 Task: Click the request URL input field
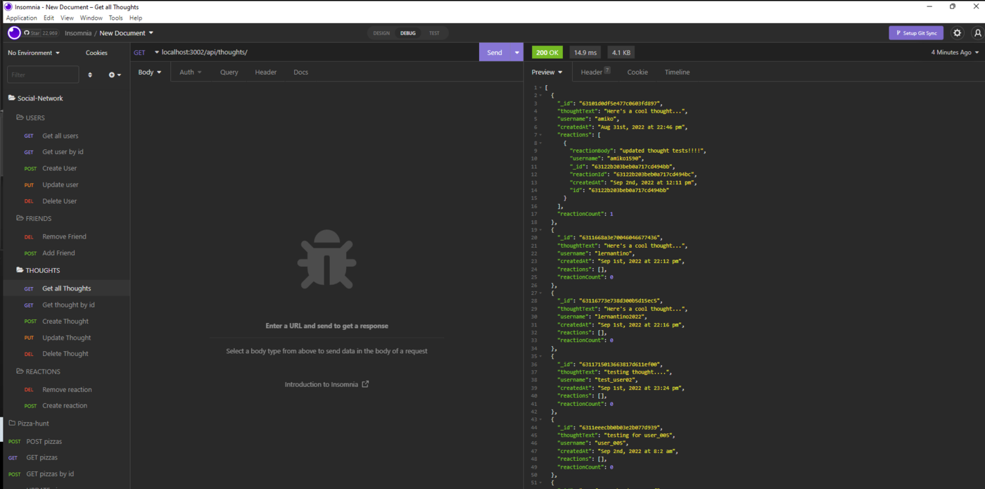(281, 52)
